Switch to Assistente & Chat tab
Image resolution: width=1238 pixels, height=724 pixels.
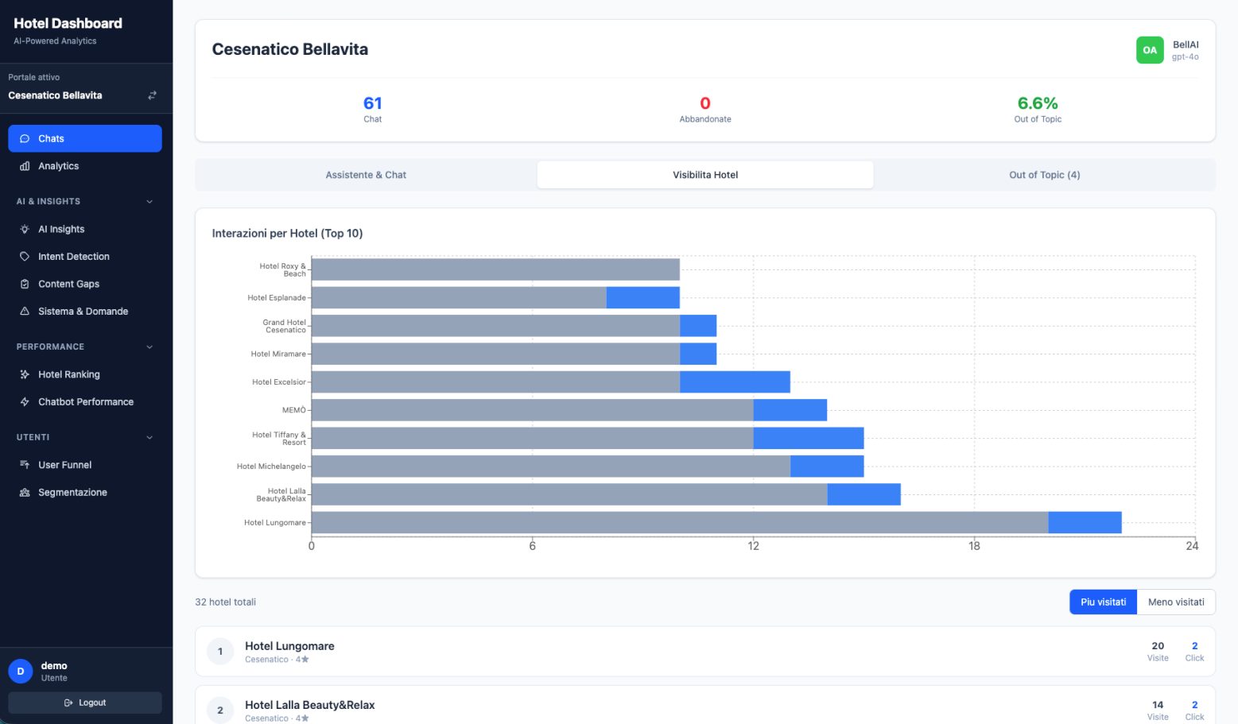coord(366,175)
